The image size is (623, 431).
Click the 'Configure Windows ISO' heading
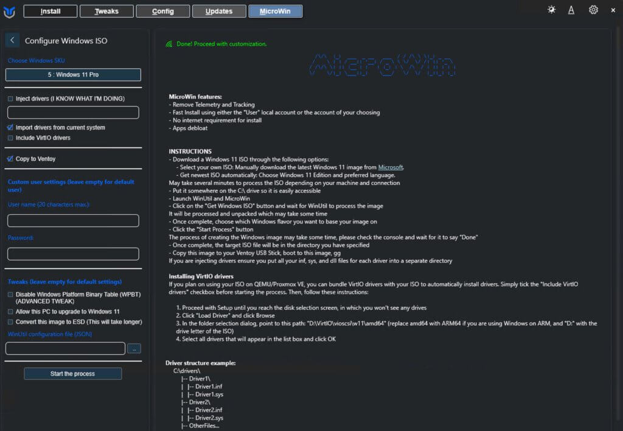pyautogui.click(x=66, y=41)
